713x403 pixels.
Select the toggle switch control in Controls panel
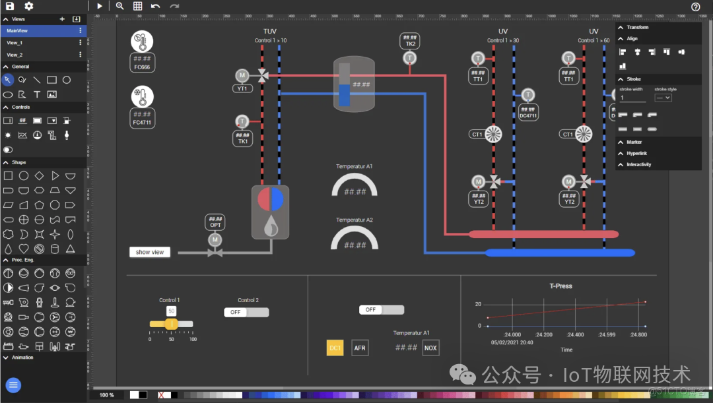(9, 150)
